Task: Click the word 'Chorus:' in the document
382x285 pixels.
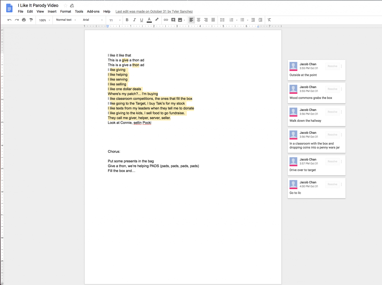Action: 114,152
